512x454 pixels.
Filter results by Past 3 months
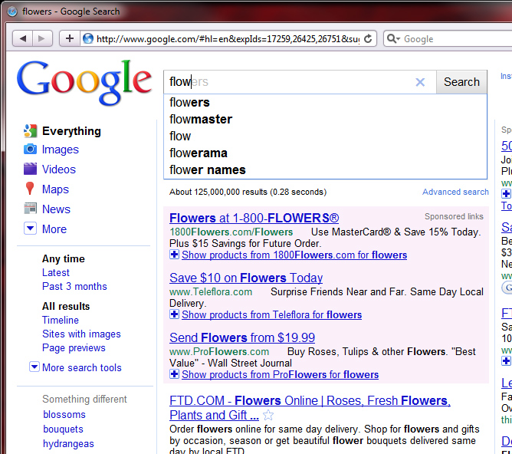pyautogui.click(x=74, y=286)
